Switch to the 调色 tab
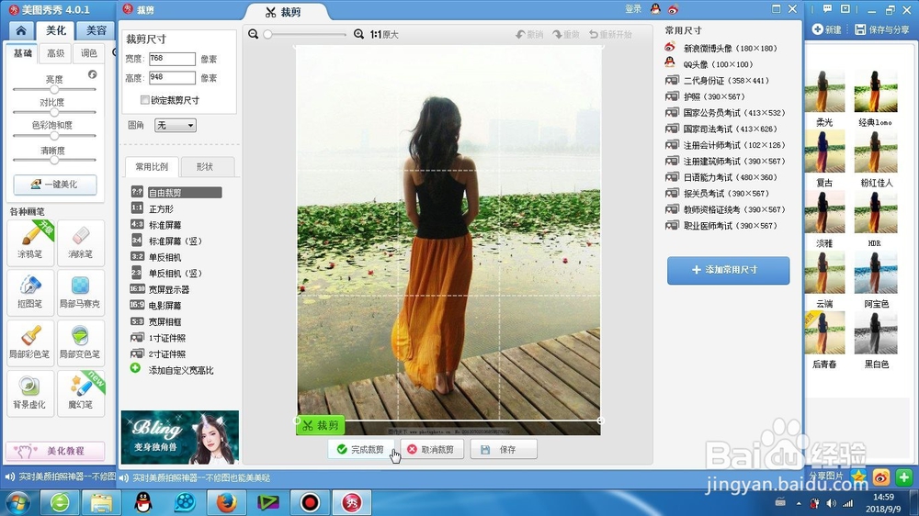The height and width of the screenshot is (516, 919). pos(89,53)
